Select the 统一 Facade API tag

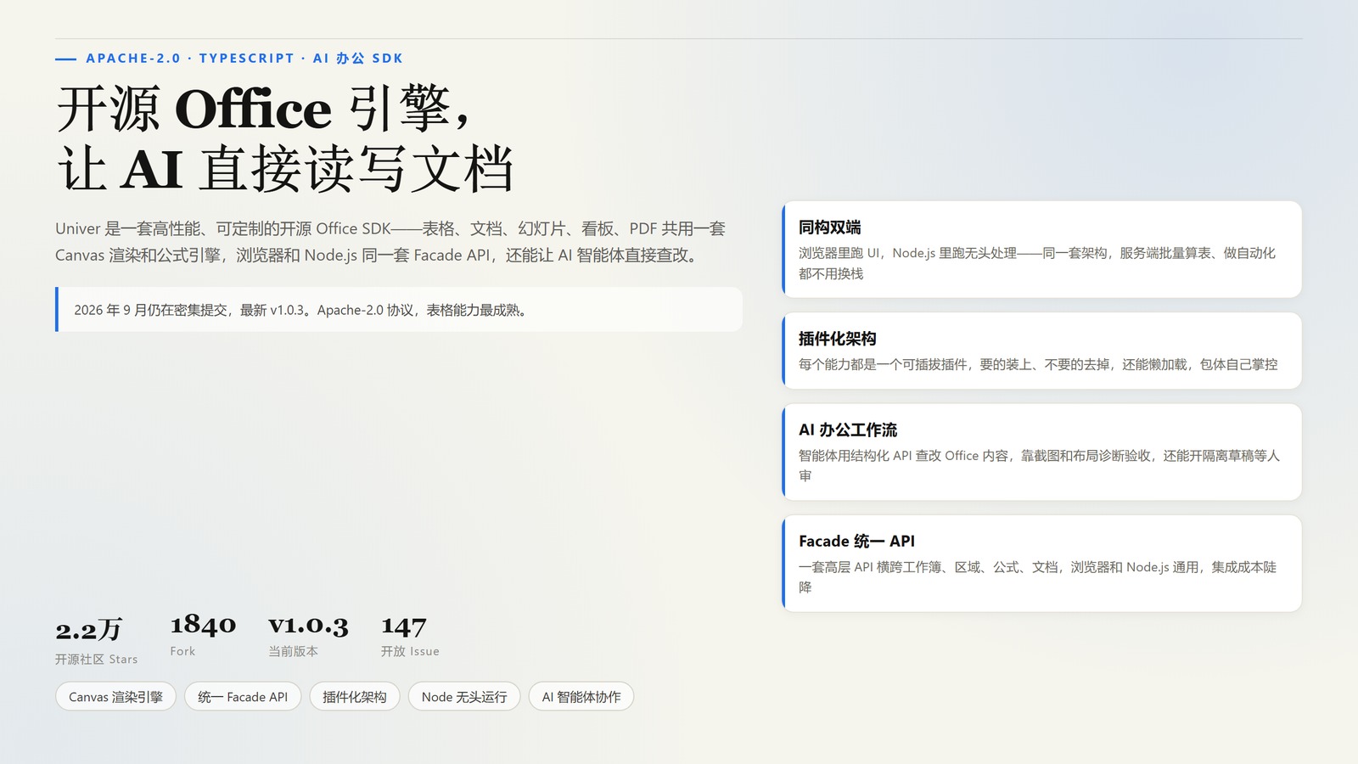click(x=243, y=696)
